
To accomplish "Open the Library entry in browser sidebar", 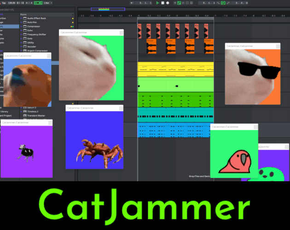I will point(4,111).
